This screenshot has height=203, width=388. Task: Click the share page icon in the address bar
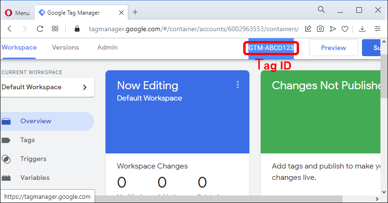[308, 29]
